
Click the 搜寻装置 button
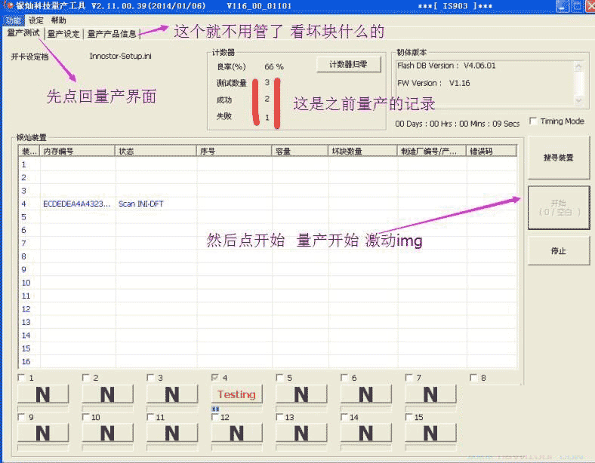tap(558, 158)
